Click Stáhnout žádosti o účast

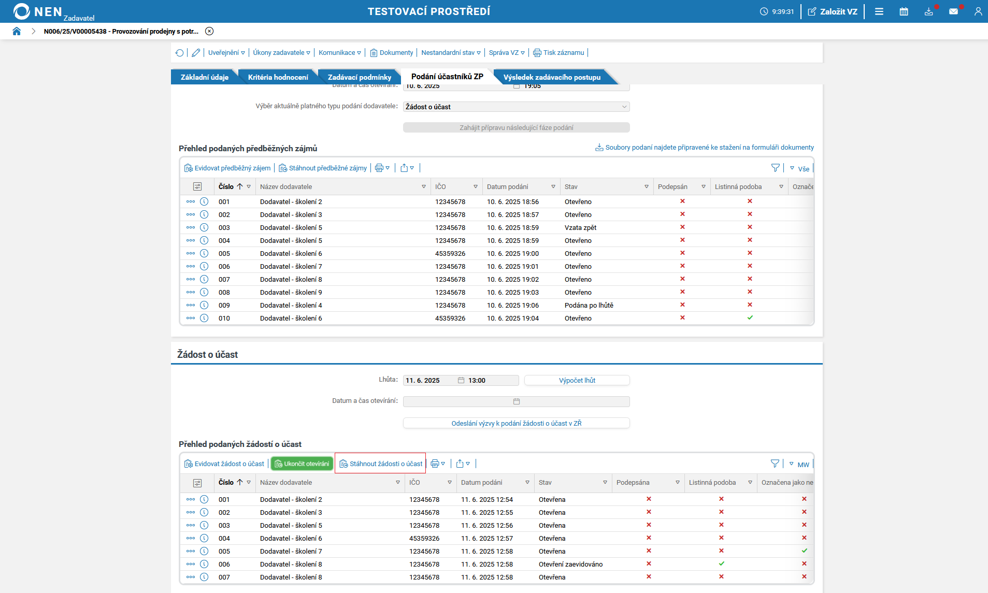point(381,464)
